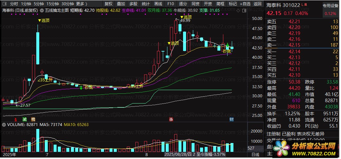Click the 减 marker icon under the chart

point(24,119)
